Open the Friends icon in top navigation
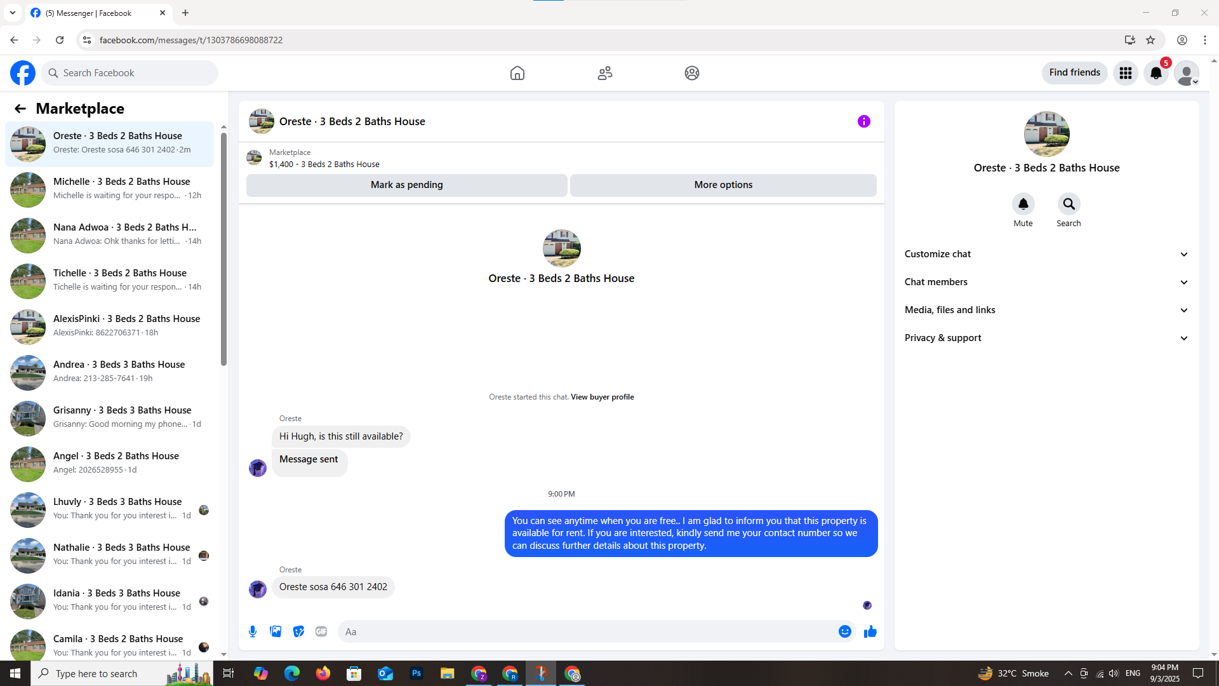Screen dimensions: 1219x686 (605, 73)
